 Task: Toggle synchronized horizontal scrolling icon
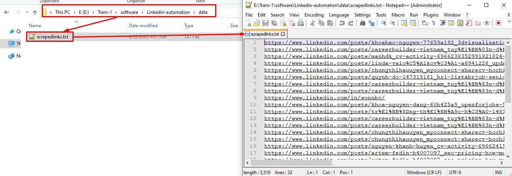pyautogui.click(x=413, y=23)
